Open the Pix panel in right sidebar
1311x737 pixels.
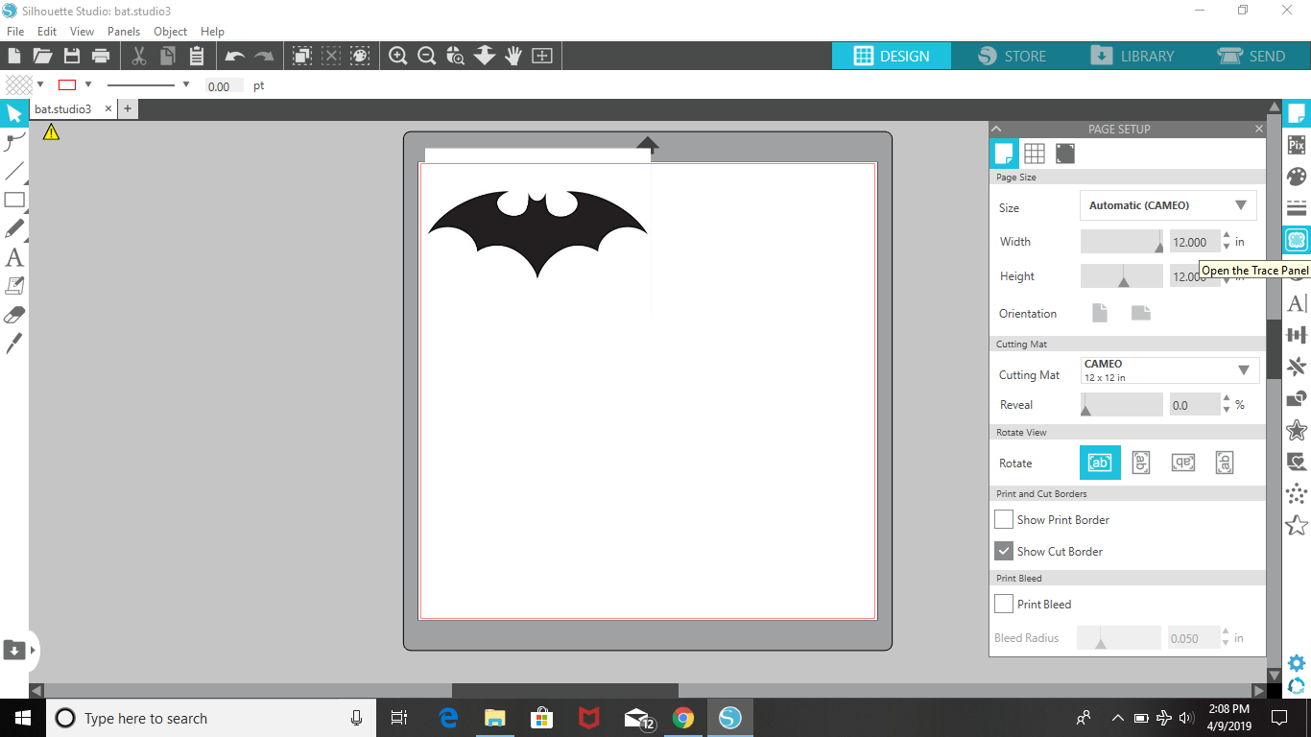click(1297, 145)
